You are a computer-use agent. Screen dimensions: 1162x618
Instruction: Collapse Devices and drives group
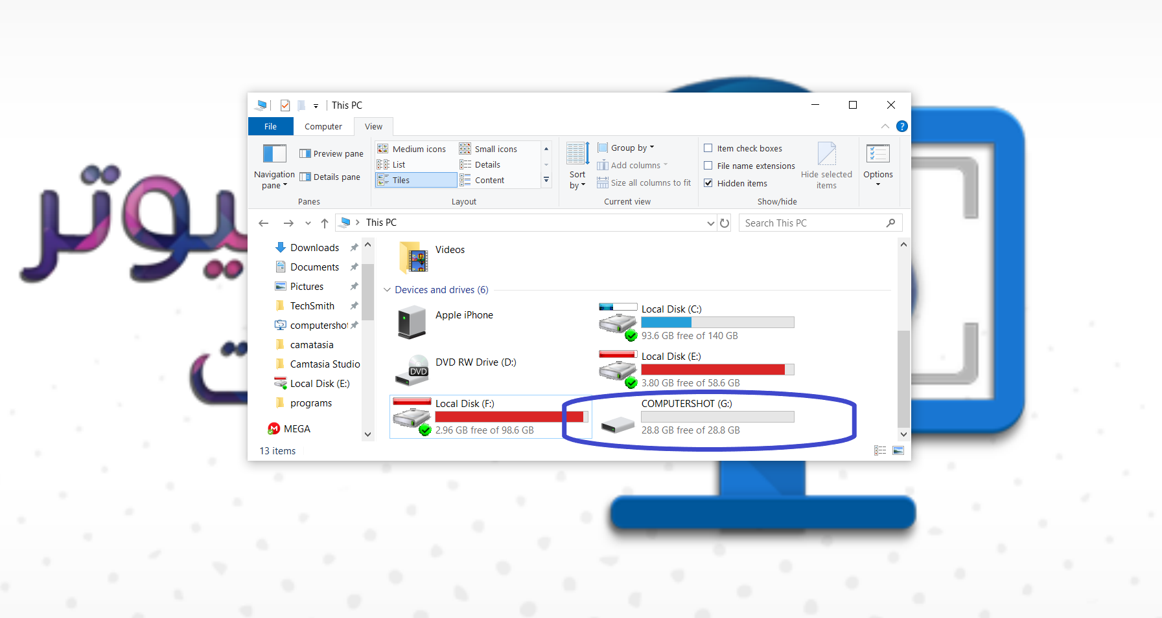pyautogui.click(x=387, y=290)
